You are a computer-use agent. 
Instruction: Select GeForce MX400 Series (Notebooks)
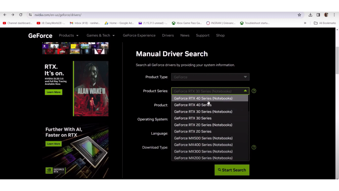pos(210,145)
